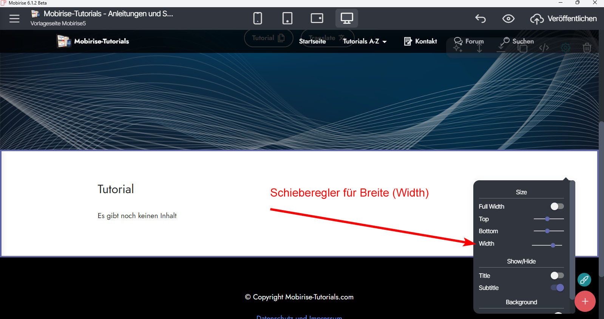Undo the last action
604x319 pixels.
[480, 19]
